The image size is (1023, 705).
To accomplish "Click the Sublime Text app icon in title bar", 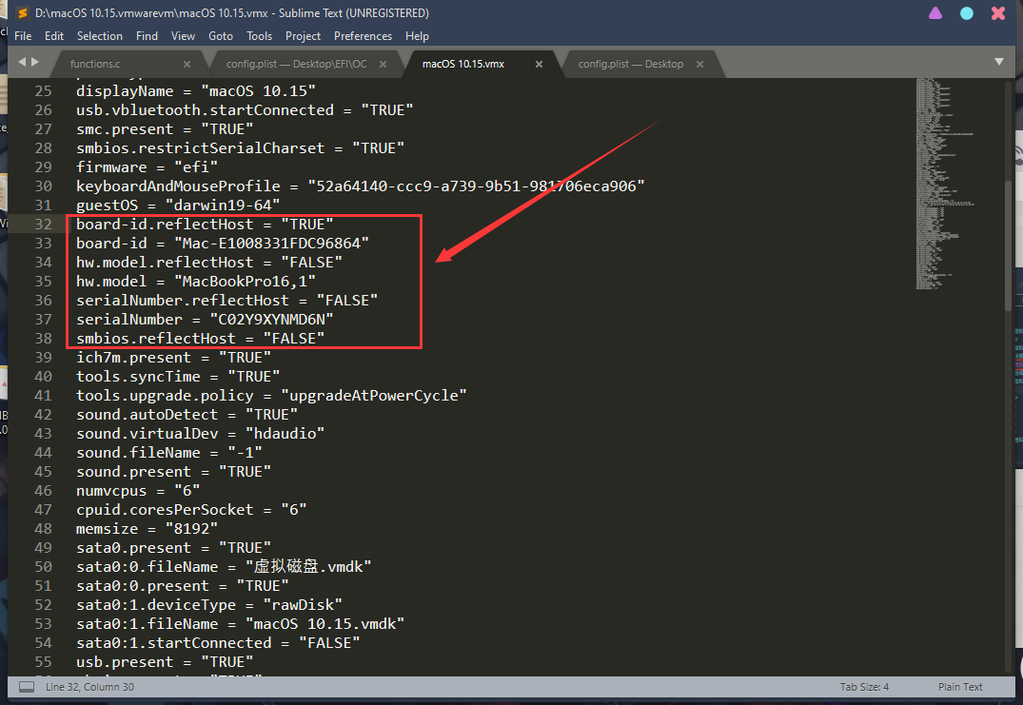I will pos(22,13).
